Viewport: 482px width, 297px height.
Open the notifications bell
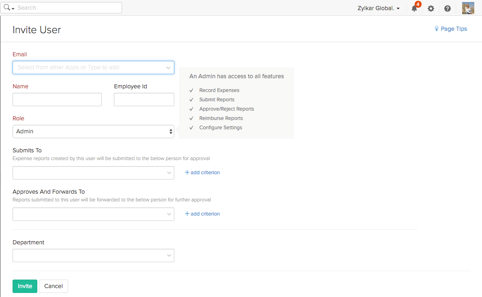click(414, 9)
